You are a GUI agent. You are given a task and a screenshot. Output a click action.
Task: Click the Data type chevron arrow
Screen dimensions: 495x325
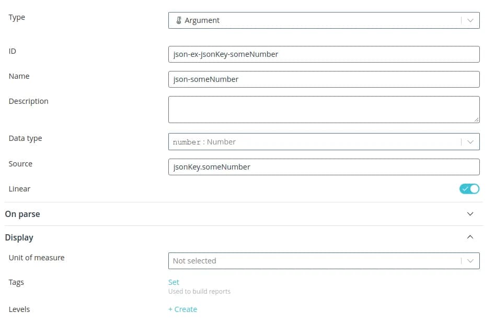[470, 142]
